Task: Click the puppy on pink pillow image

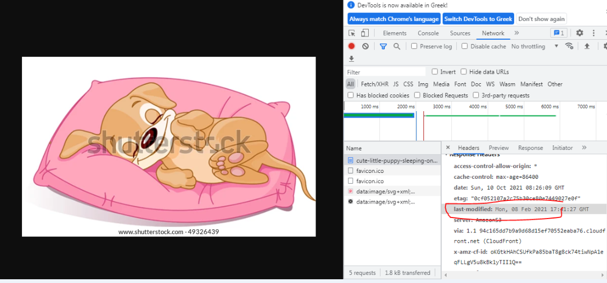Action: (169, 147)
